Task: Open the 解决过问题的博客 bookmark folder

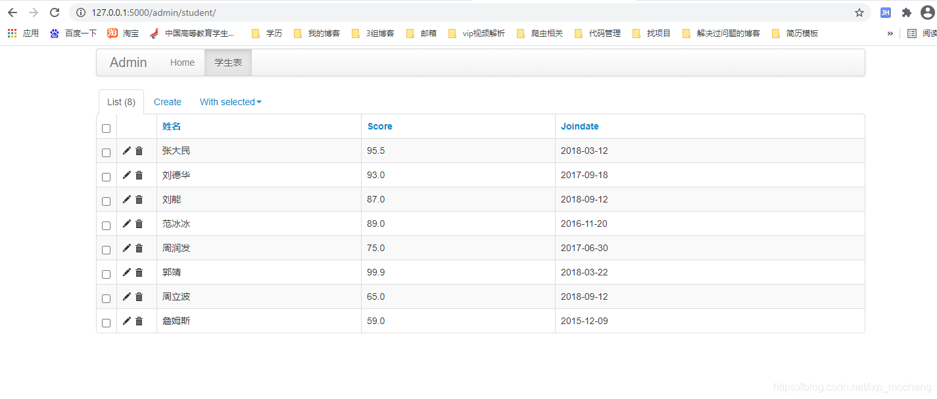Action: coord(721,33)
